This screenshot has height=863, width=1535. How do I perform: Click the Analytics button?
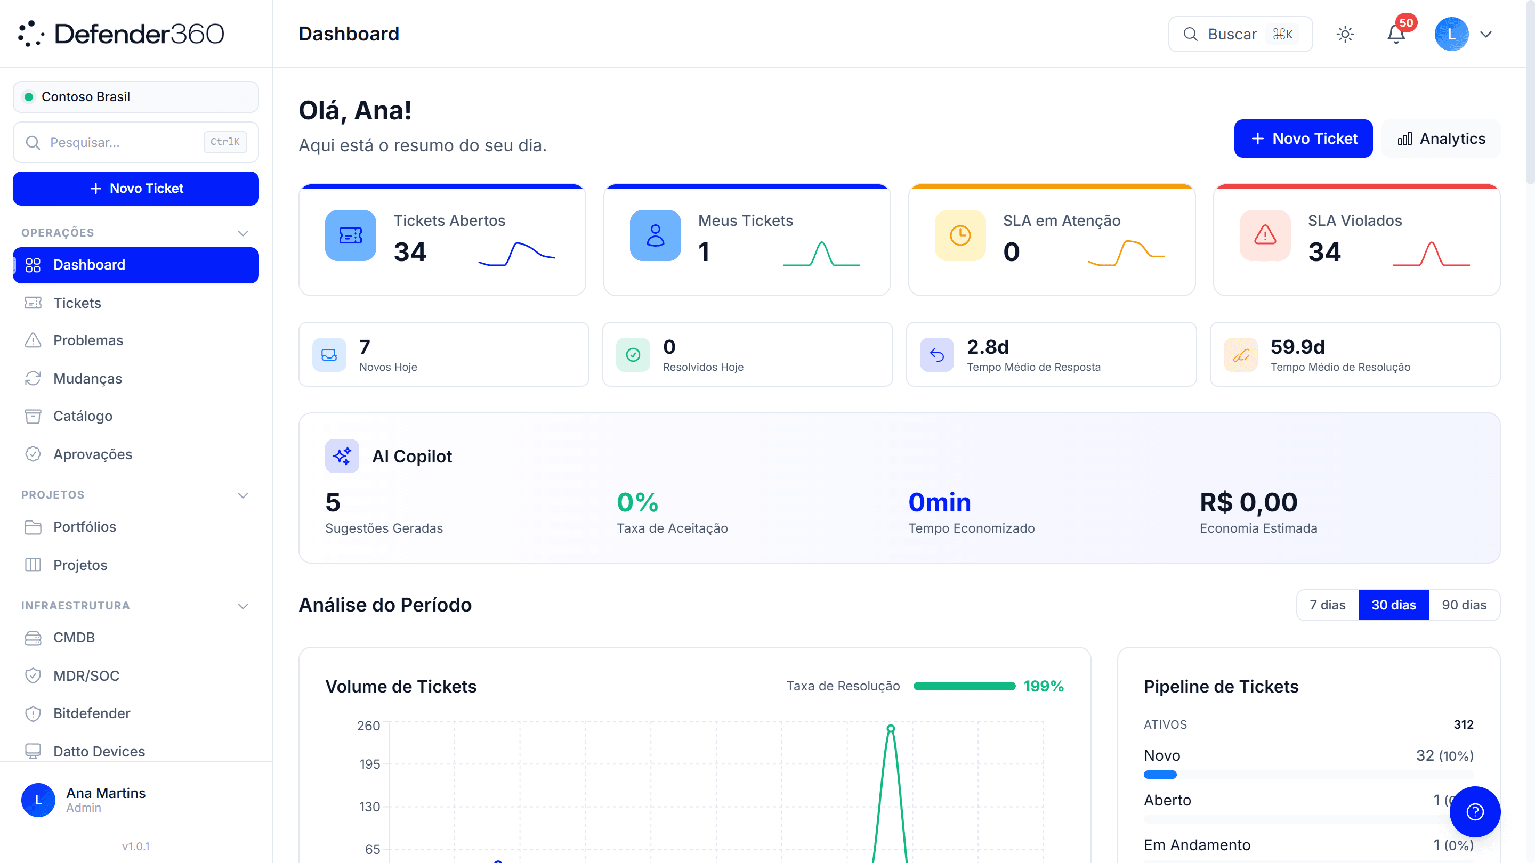tap(1441, 138)
